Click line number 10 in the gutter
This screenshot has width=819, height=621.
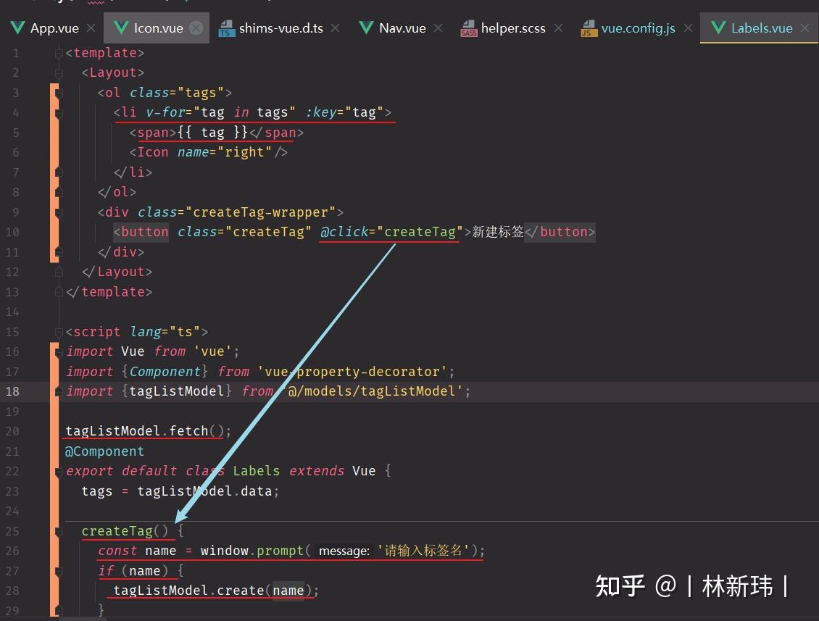pyautogui.click(x=12, y=232)
